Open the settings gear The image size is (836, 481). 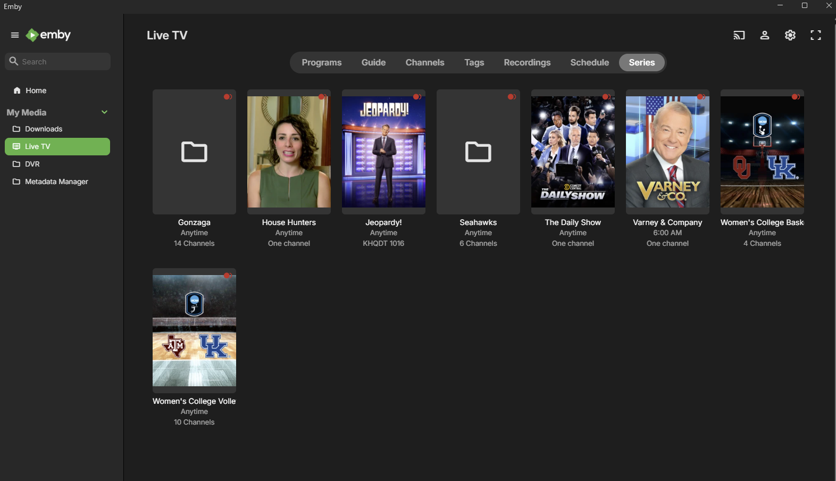pos(790,35)
